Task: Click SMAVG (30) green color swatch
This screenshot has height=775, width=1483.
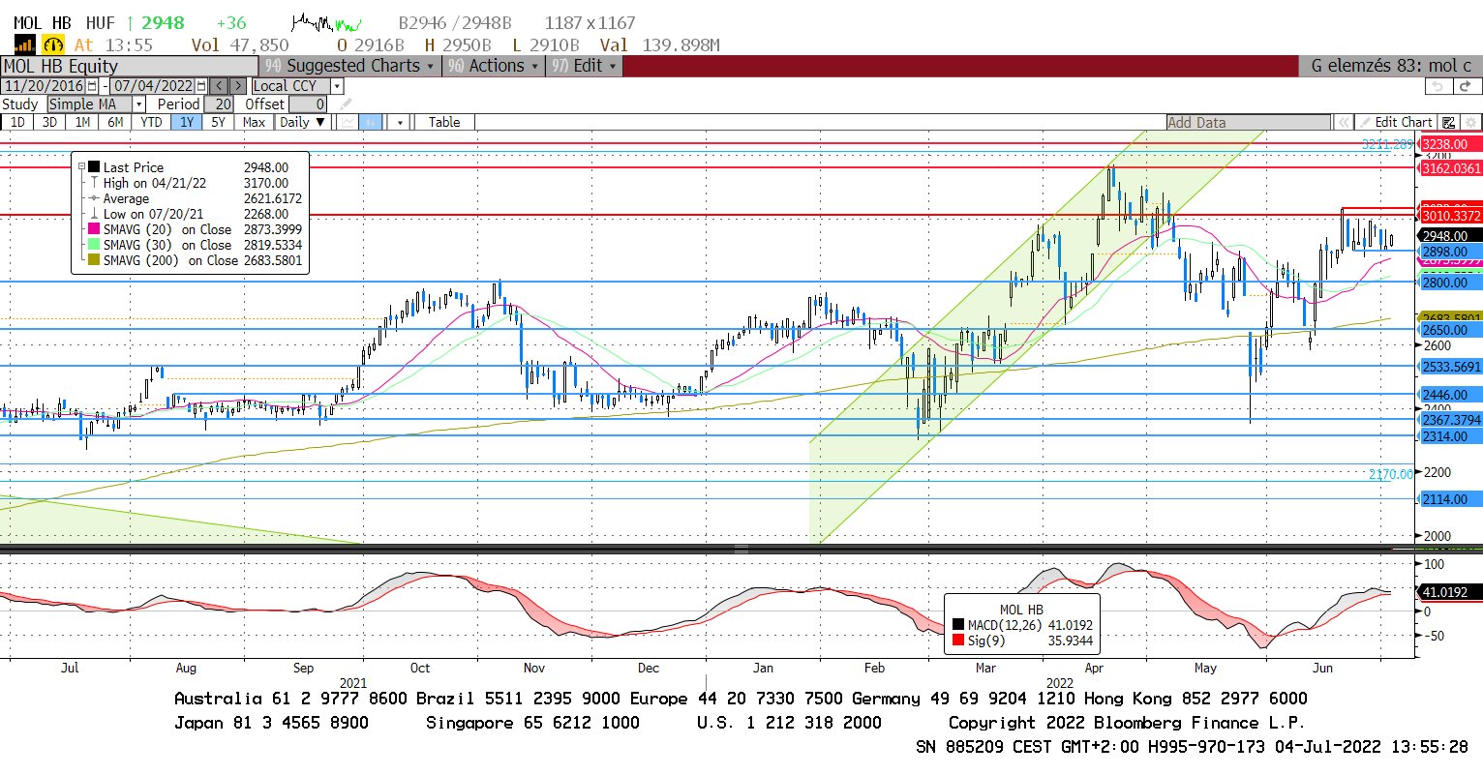Action: coord(94,245)
